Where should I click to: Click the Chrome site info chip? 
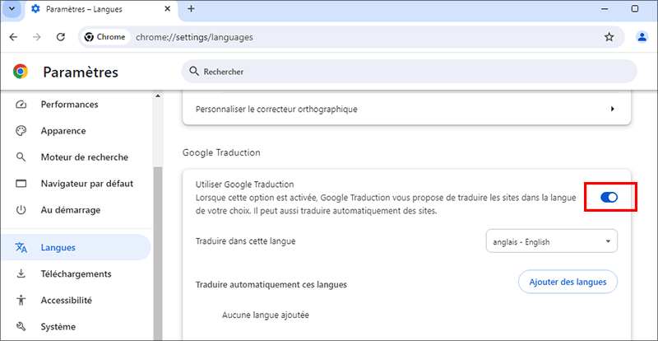tap(105, 37)
